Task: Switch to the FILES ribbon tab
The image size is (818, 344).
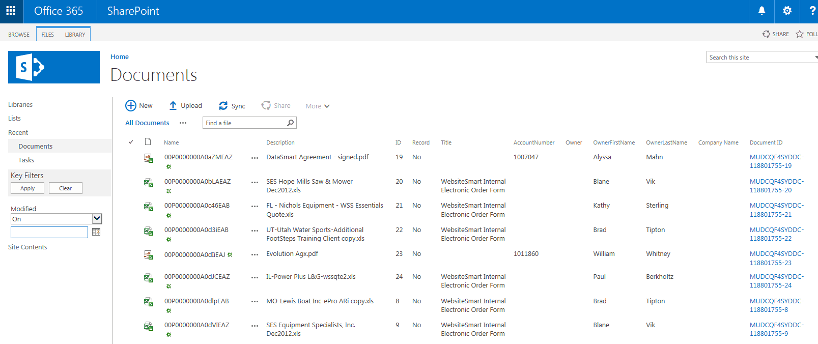Action: (48, 35)
